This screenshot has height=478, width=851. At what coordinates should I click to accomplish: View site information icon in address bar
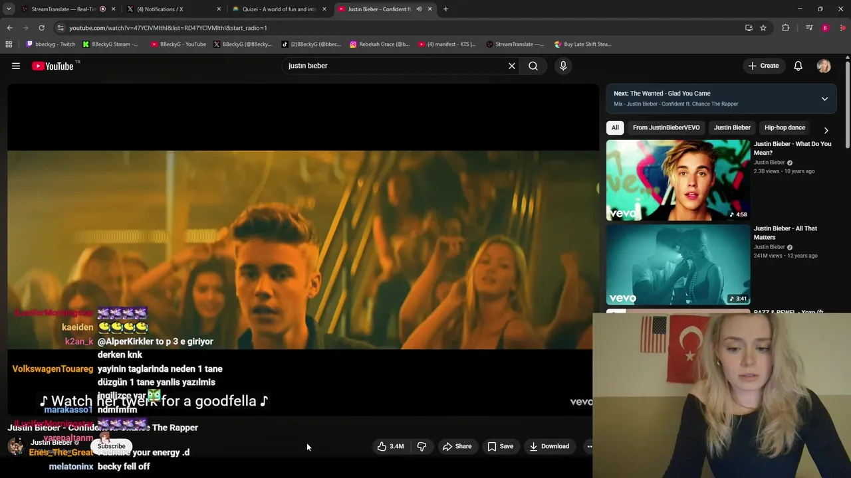[x=61, y=28]
